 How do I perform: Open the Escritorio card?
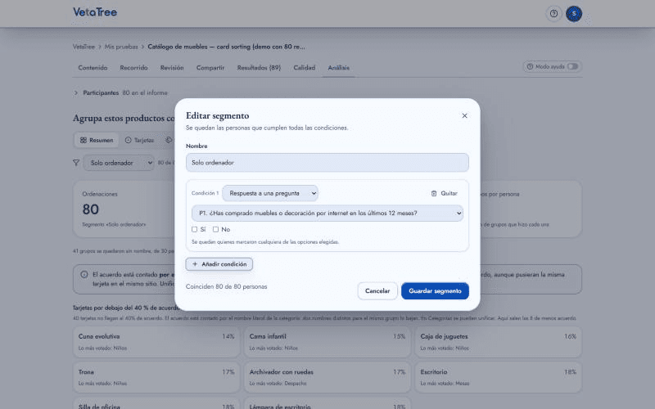(x=498, y=377)
